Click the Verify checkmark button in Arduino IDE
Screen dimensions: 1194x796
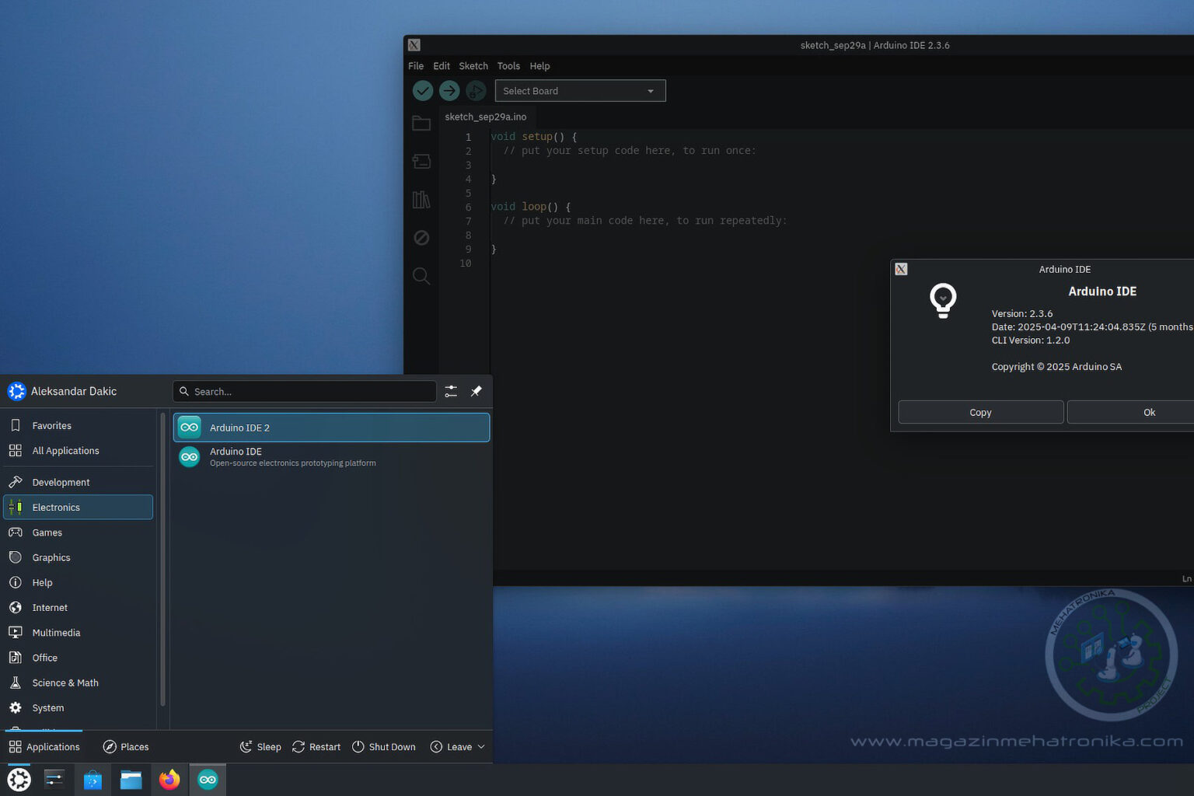click(x=423, y=91)
